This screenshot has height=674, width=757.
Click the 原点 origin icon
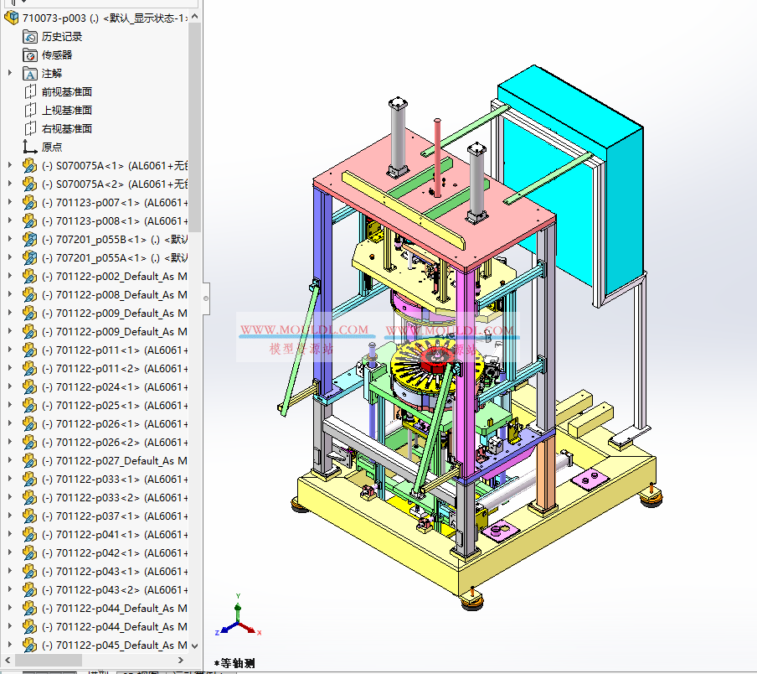click(30, 147)
